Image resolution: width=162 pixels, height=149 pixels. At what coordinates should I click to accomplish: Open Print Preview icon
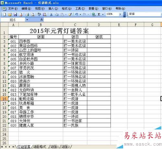pos(33,14)
